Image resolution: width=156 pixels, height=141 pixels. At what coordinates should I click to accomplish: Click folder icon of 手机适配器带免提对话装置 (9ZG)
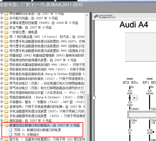6,116
